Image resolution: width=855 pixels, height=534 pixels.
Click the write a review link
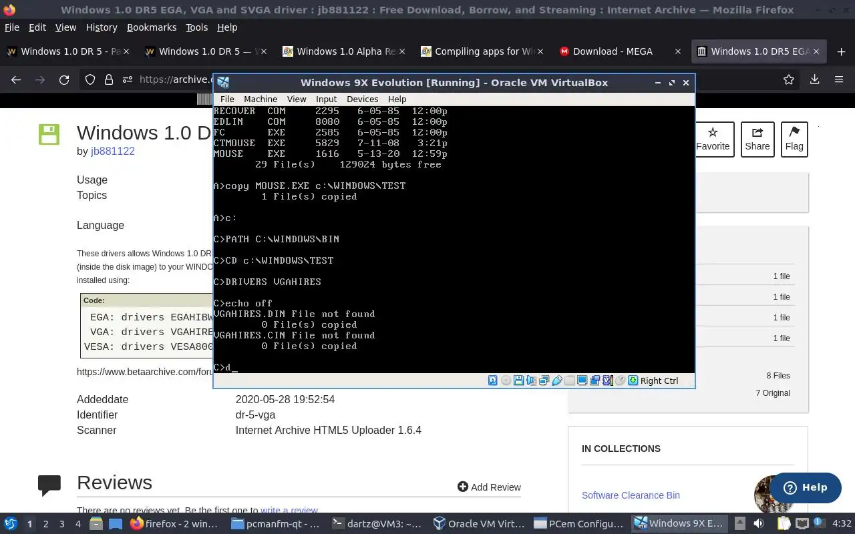point(289,511)
